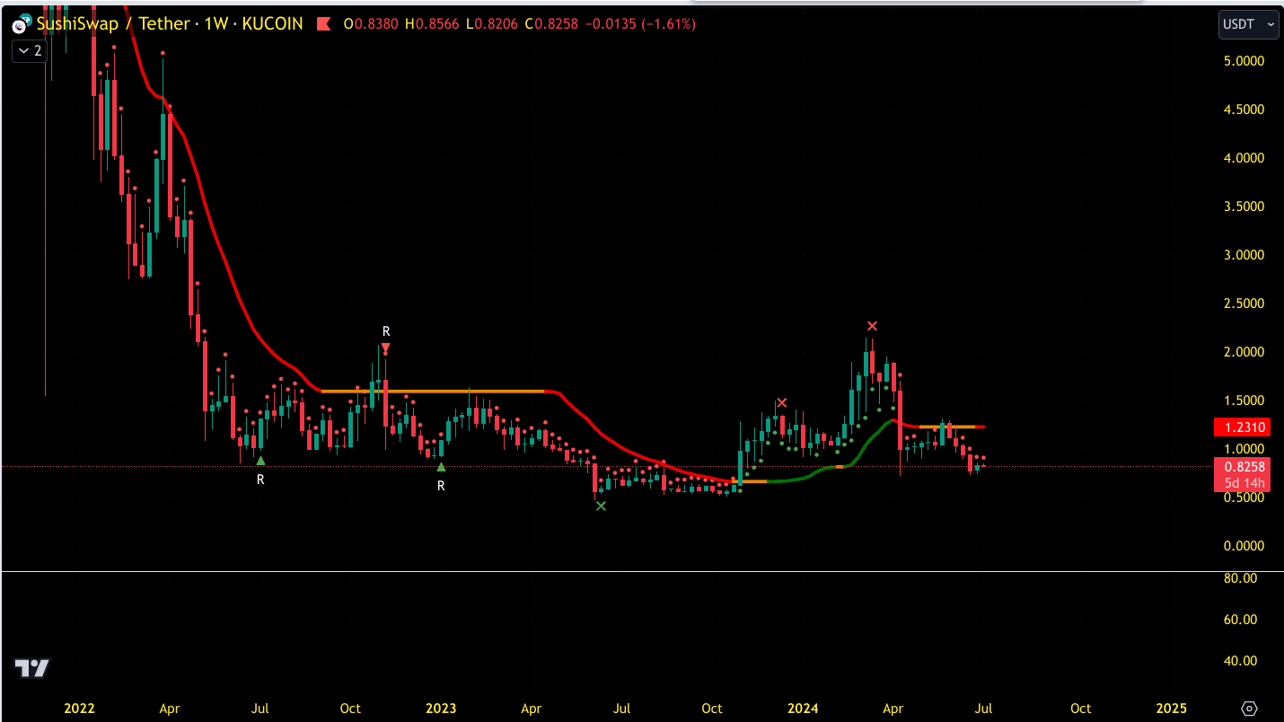
Task: Click the 40.00 lower pane axis label
Action: [x=1239, y=661]
